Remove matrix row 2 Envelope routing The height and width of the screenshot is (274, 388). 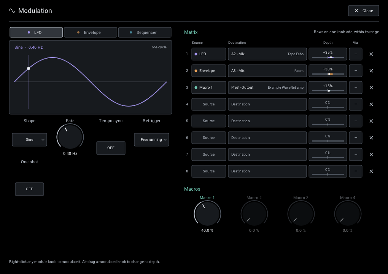pyautogui.click(x=371, y=71)
